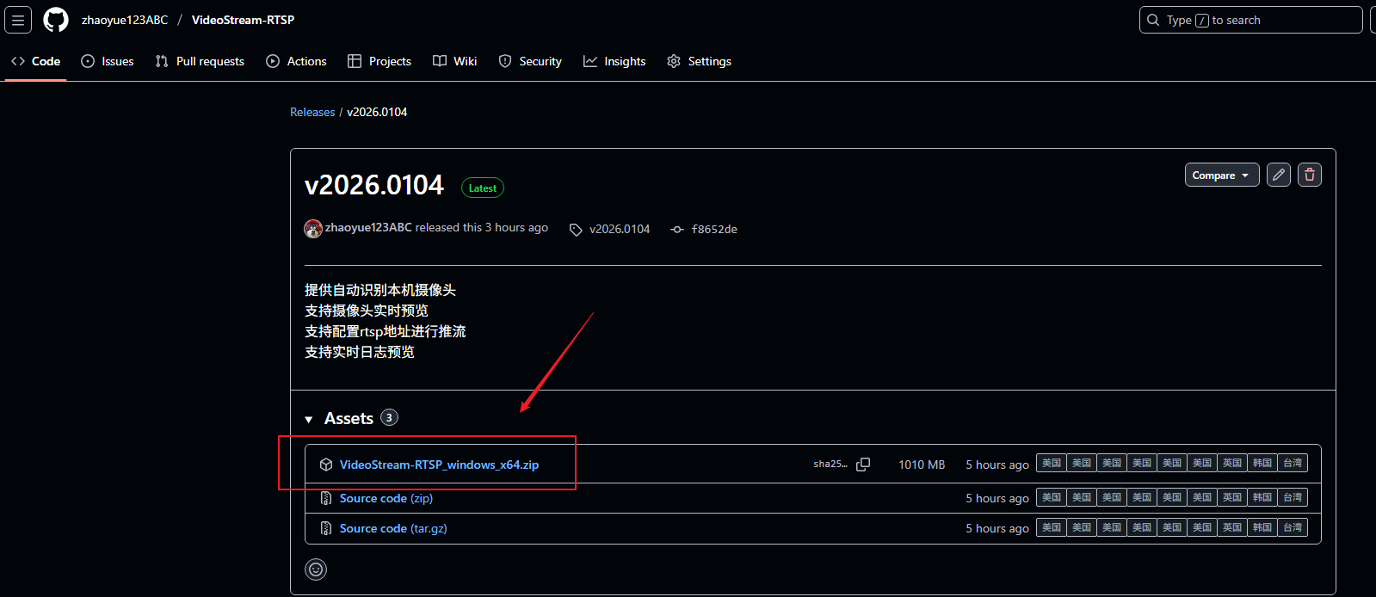Viewport: 1376px width, 597px height.
Task: Click the 韩国 mirror on the windows_x64.zip row
Action: (1262, 463)
